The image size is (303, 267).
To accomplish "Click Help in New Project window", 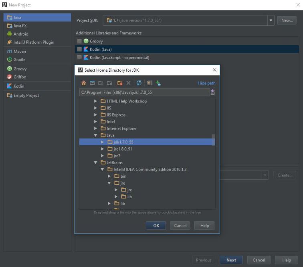I will (x=287, y=260).
